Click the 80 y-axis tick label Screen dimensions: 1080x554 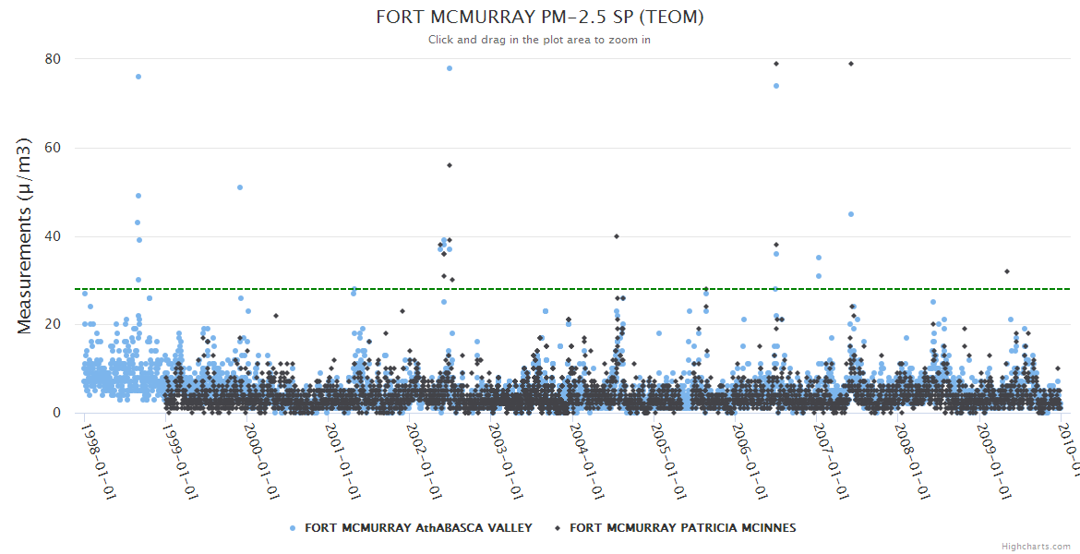(53, 59)
